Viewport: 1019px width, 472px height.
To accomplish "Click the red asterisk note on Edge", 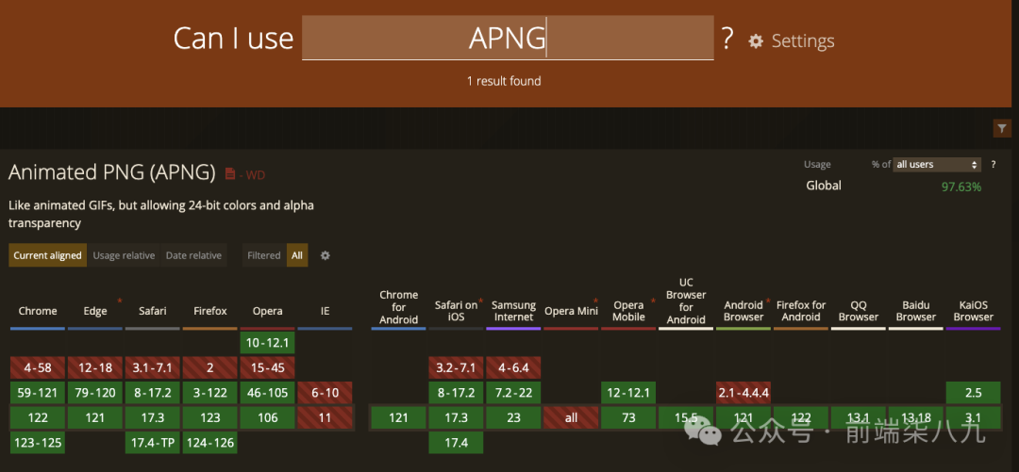I will point(120,301).
